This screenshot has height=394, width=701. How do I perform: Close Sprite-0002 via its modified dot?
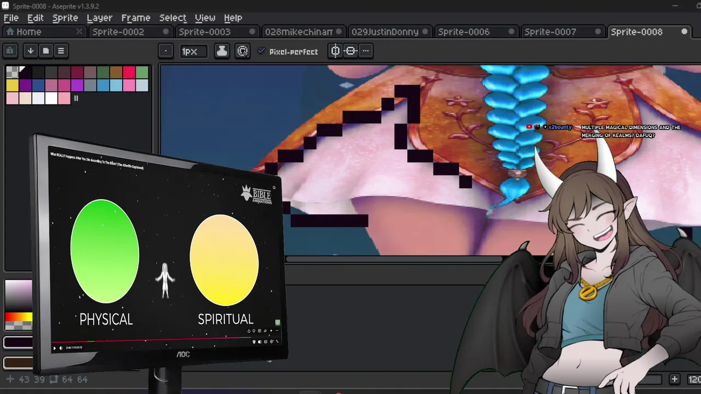[166, 32]
